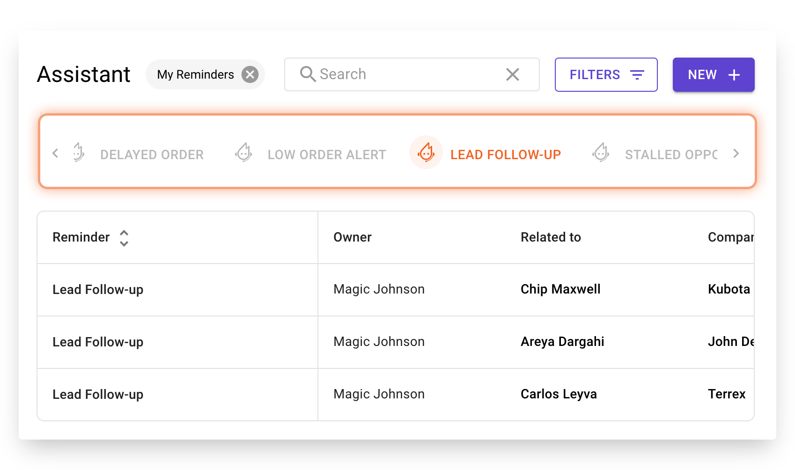Clear the search field with X
This screenshot has height=470, width=795.
(x=513, y=74)
